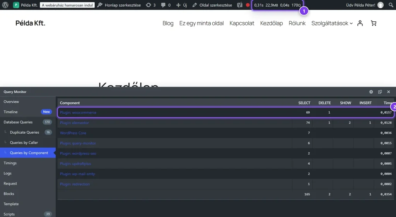Click the user avatar in admin bar

[x=381, y=5]
